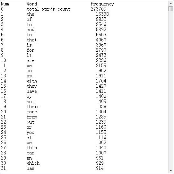Click the frequency value 914
The image size is (174, 174).
pos(100,168)
